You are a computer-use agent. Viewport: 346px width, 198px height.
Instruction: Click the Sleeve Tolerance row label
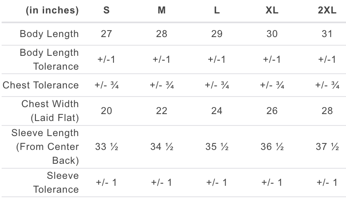(56, 183)
